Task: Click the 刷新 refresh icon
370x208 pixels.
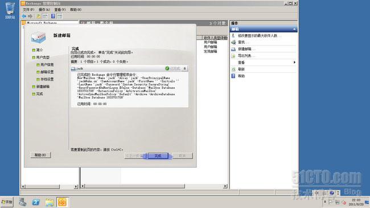Action: point(233,70)
